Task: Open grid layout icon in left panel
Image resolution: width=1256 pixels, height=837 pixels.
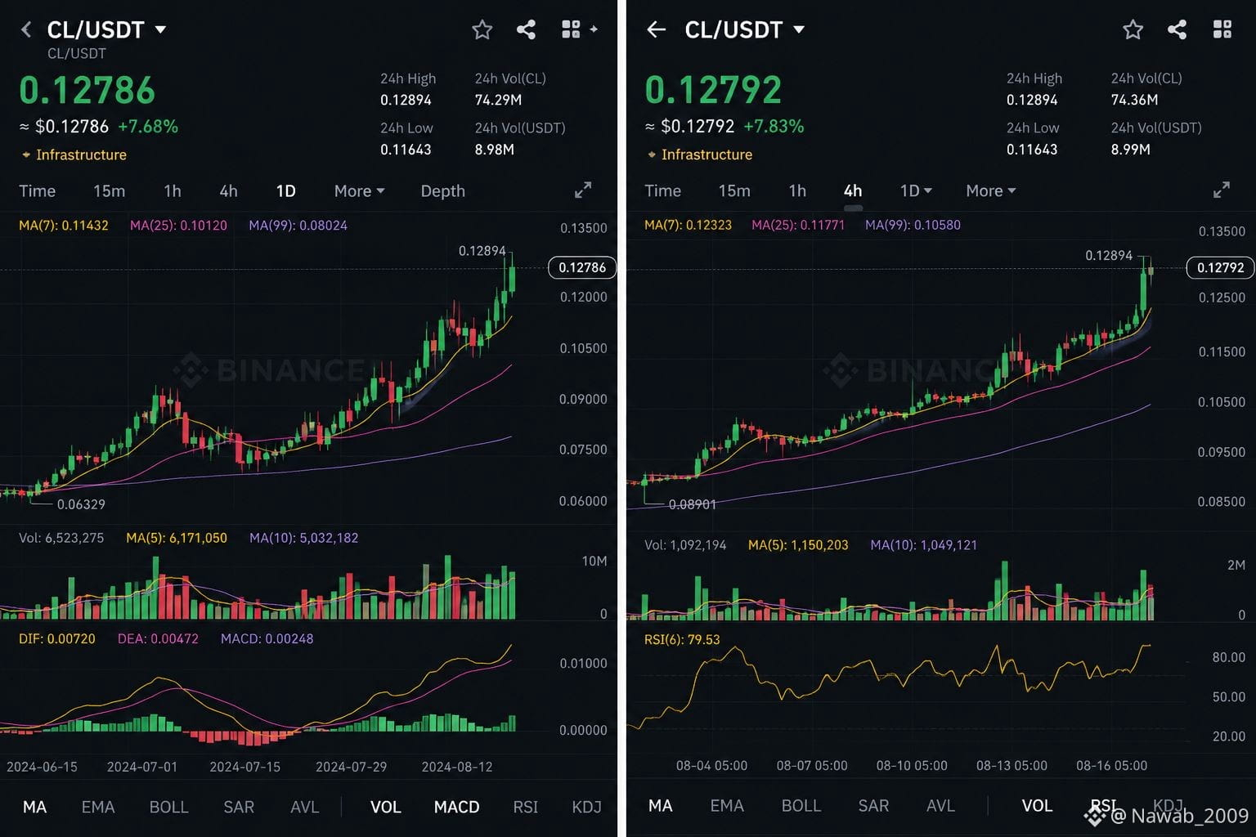Action: (571, 30)
